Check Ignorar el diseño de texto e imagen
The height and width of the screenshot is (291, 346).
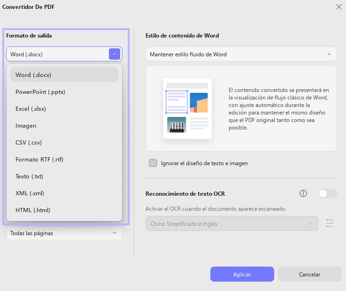tap(153, 163)
